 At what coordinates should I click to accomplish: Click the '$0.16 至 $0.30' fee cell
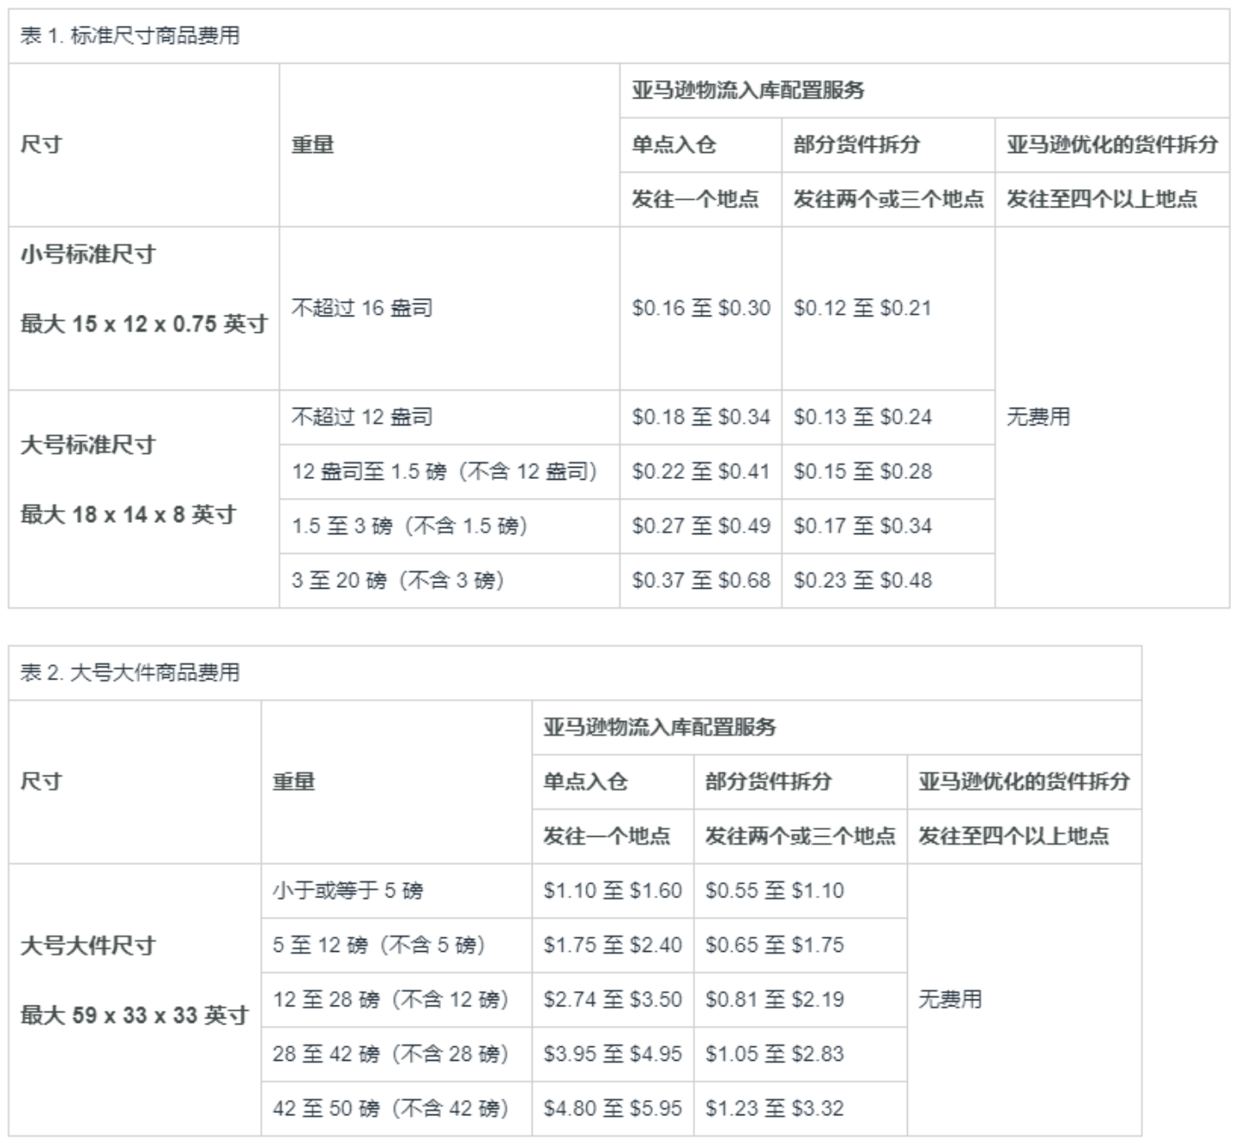point(700,308)
